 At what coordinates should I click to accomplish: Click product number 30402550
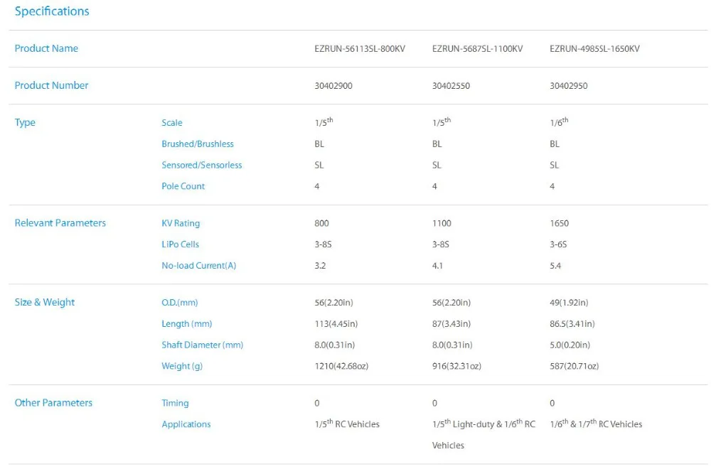(x=451, y=86)
